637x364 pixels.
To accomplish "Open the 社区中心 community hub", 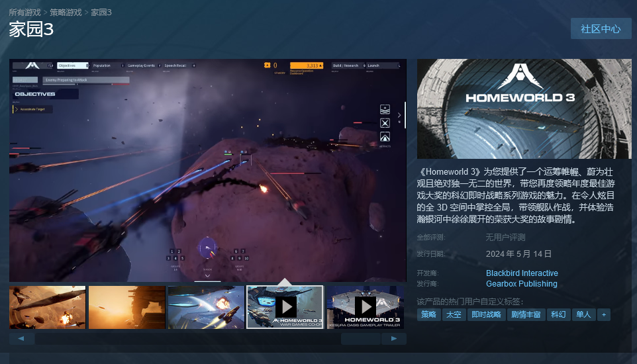I will (x=601, y=29).
